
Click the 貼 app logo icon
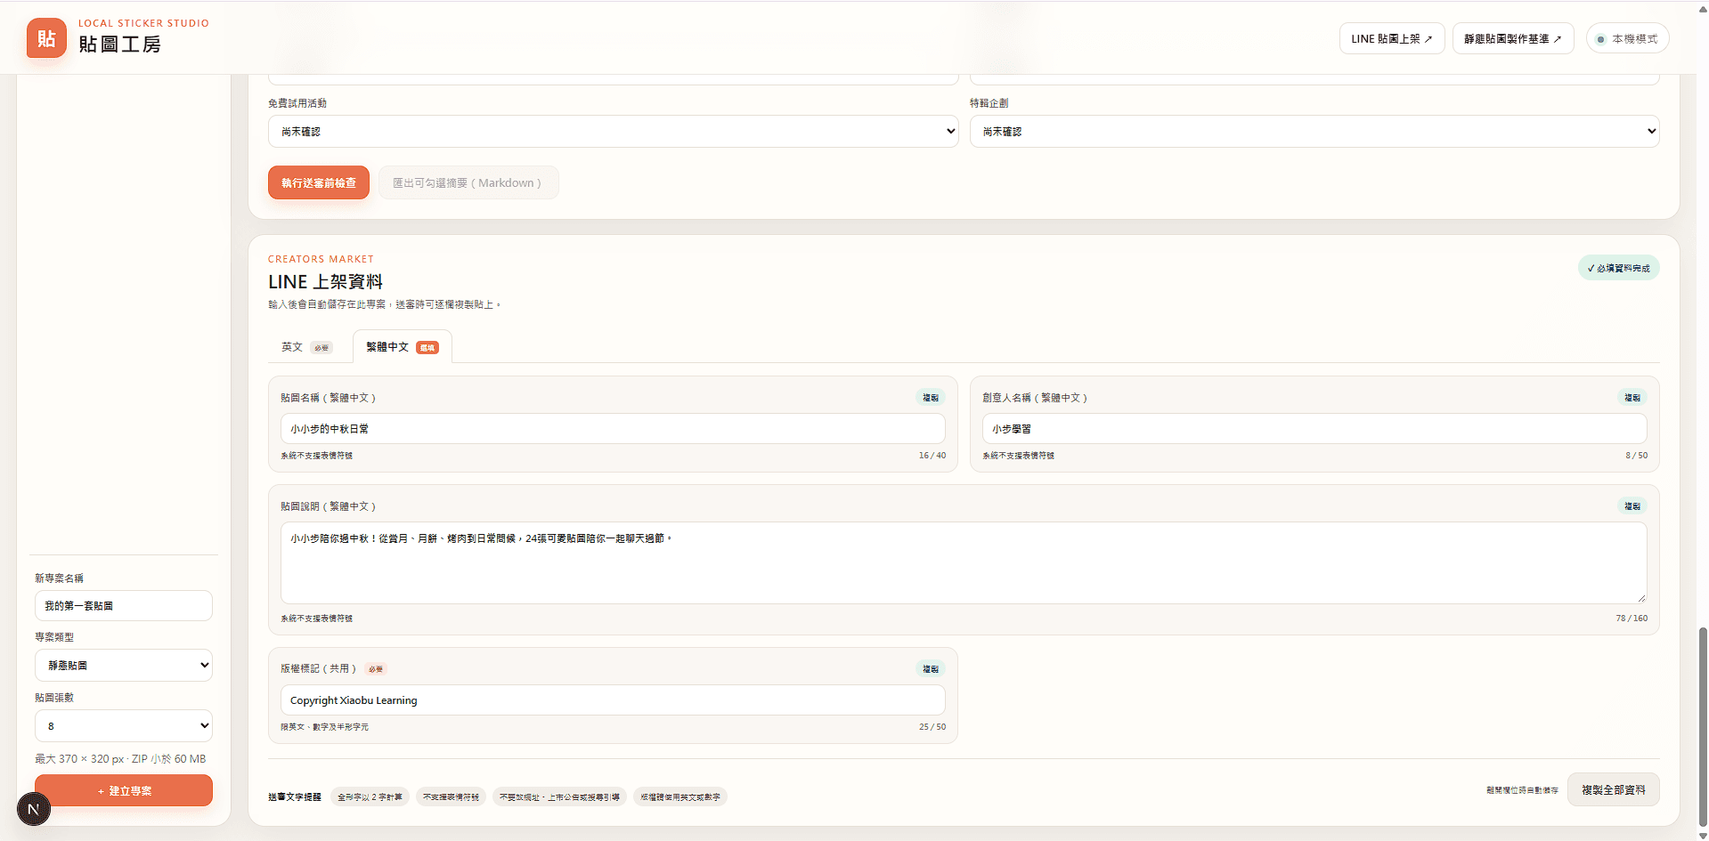(x=46, y=38)
